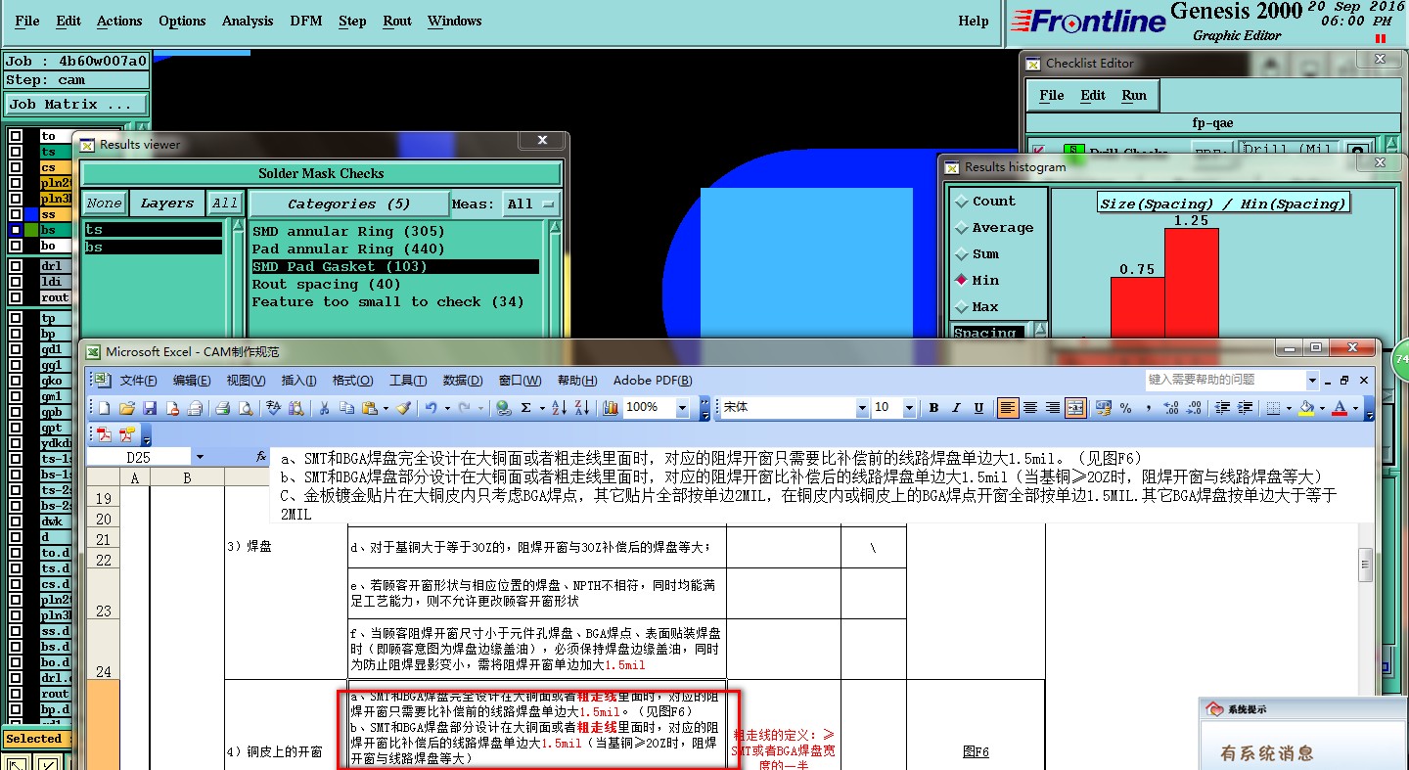Toggle Italic formatting in Excel
Image resolution: width=1409 pixels, height=770 pixels.
(x=956, y=408)
